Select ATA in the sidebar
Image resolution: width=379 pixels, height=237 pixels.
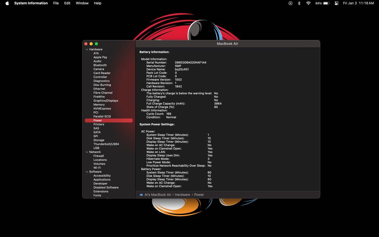96,53
